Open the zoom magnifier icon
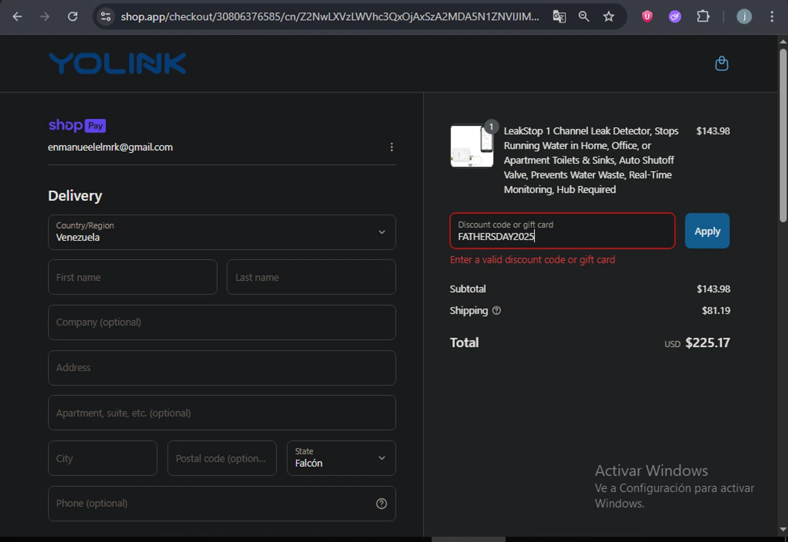 click(584, 17)
